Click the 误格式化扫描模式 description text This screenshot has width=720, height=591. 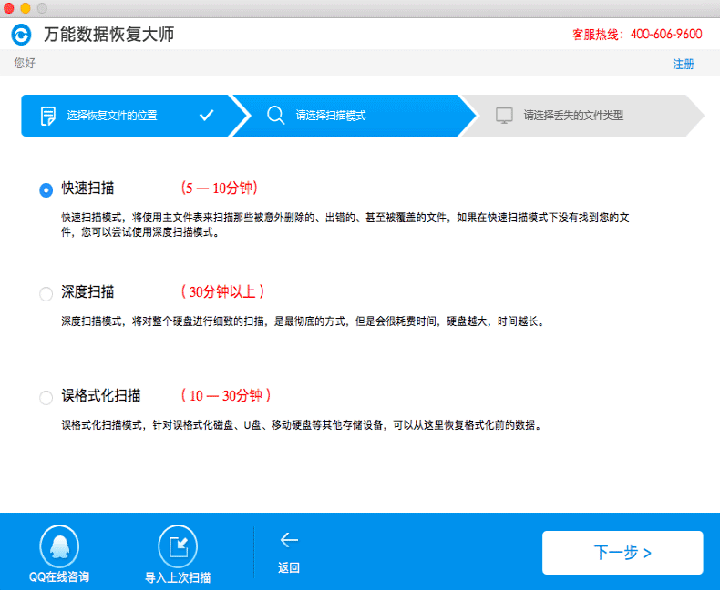[x=303, y=425]
